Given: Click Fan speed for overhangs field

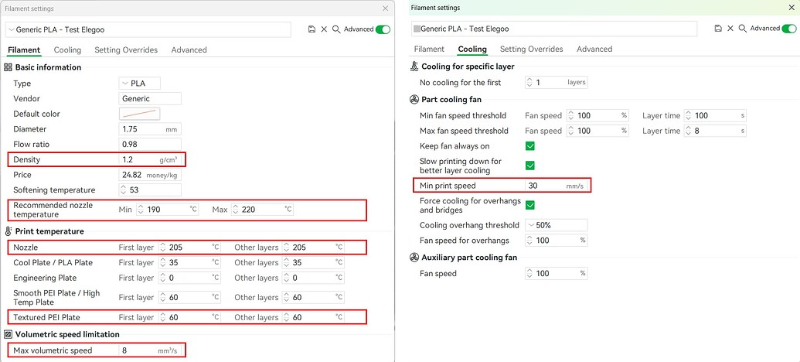Looking at the screenshot, I should point(556,241).
